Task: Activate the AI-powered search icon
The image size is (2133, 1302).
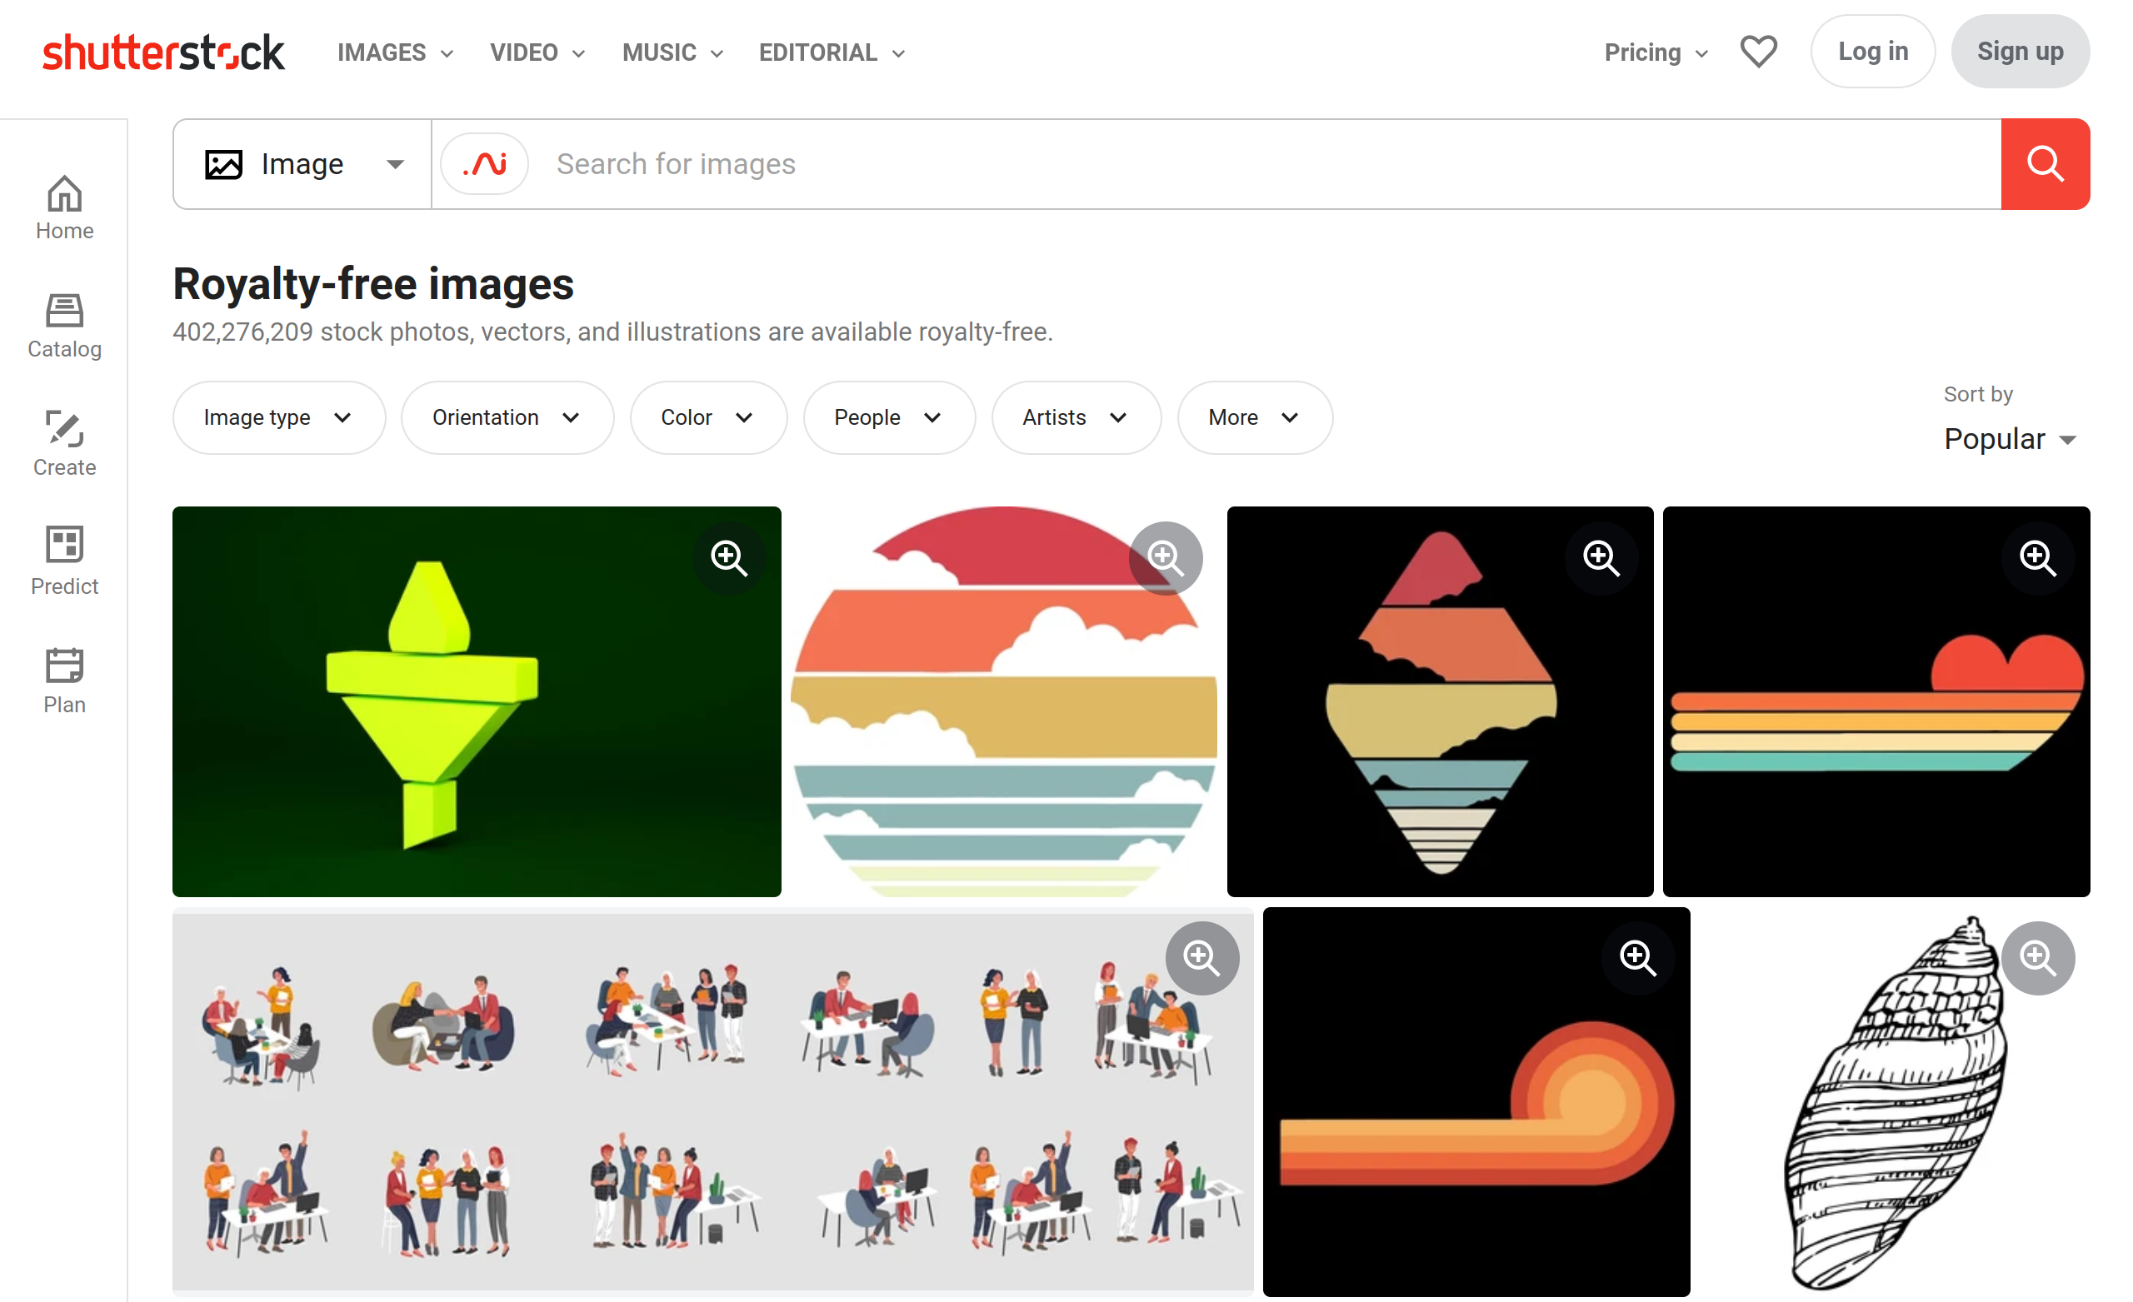Action: pyautogui.click(x=483, y=163)
